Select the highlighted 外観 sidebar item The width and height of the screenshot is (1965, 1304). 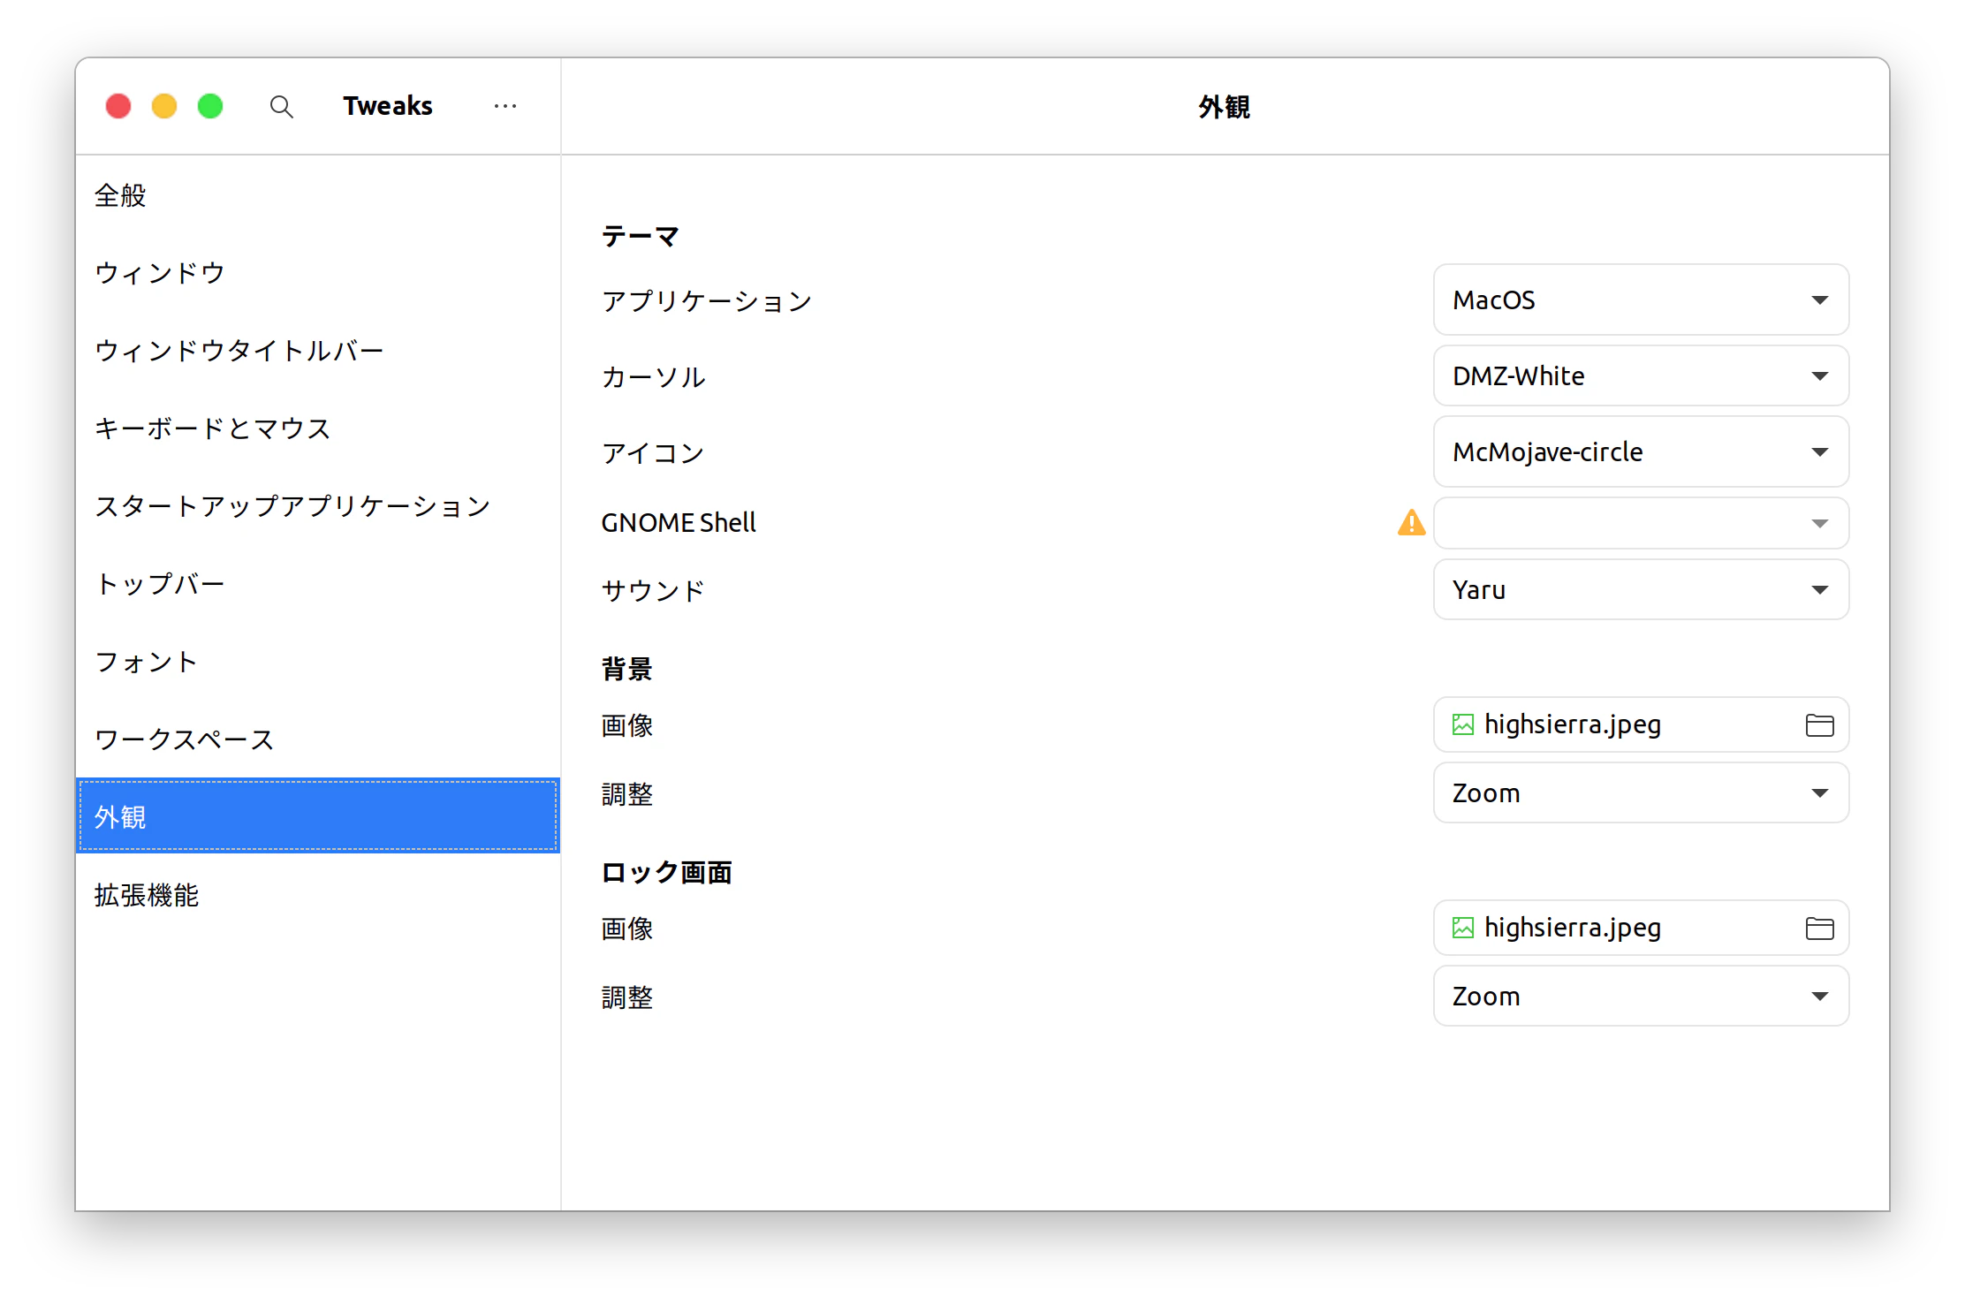point(318,816)
